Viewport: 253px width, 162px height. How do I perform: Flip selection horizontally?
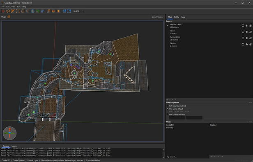53,11
